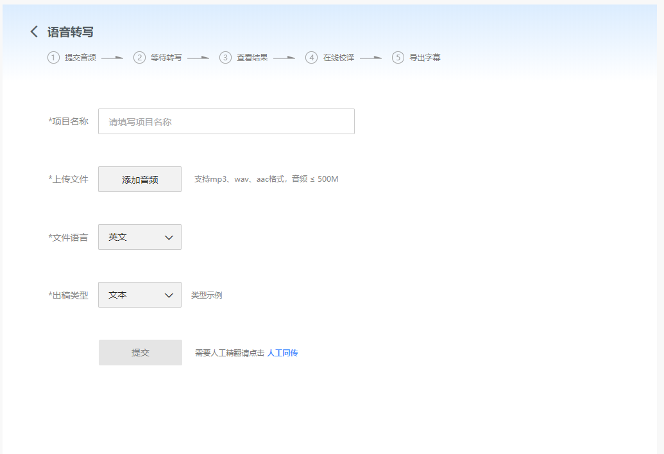The height and width of the screenshot is (454, 664).
Task: Click step 1 circle 提交音频
Action: click(53, 58)
